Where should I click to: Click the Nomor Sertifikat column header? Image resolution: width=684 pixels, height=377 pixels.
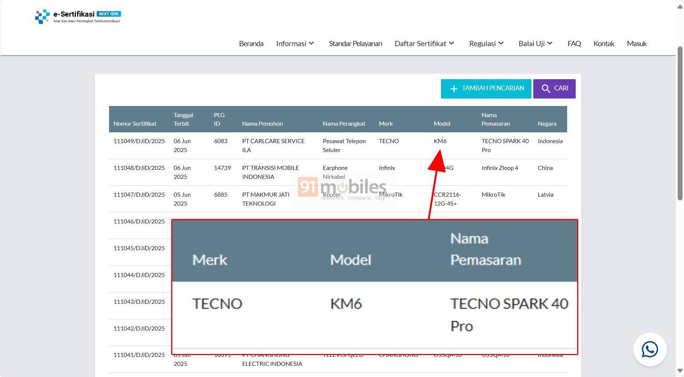[x=135, y=123]
